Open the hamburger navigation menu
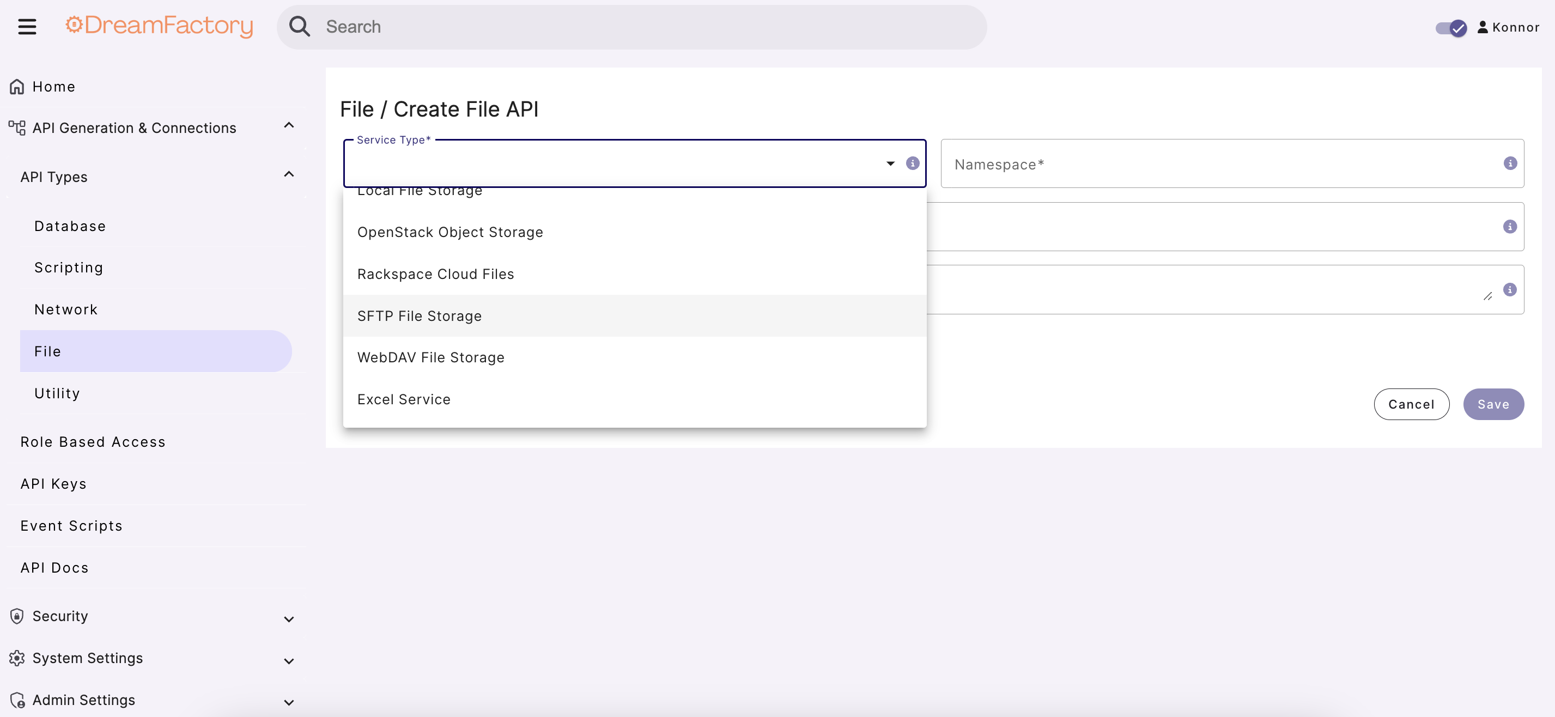Image resolution: width=1555 pixels, height=717 pixels. [27, 26]
